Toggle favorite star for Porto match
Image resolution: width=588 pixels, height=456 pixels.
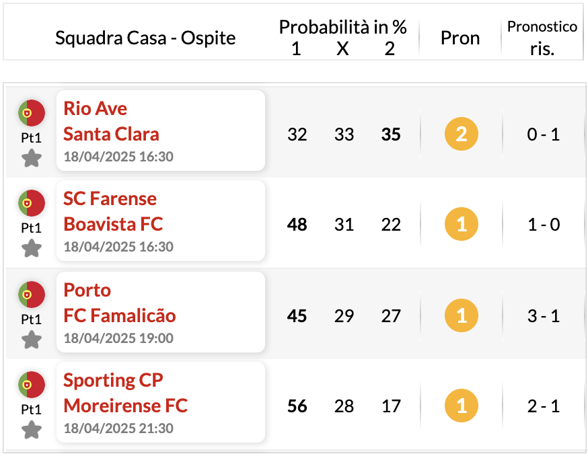point(32,340)
